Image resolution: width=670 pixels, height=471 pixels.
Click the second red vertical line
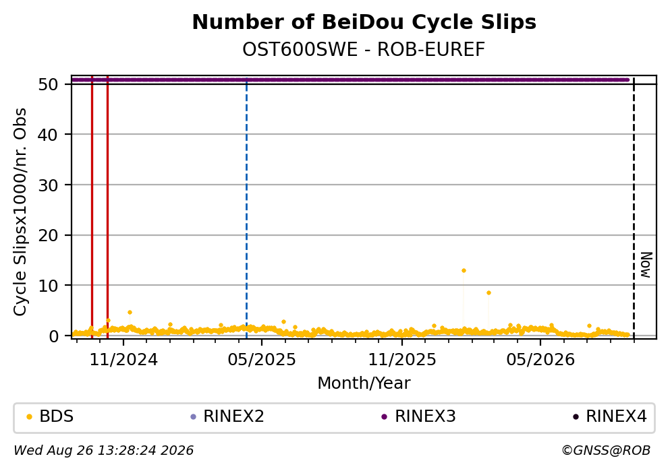point(107,207)
